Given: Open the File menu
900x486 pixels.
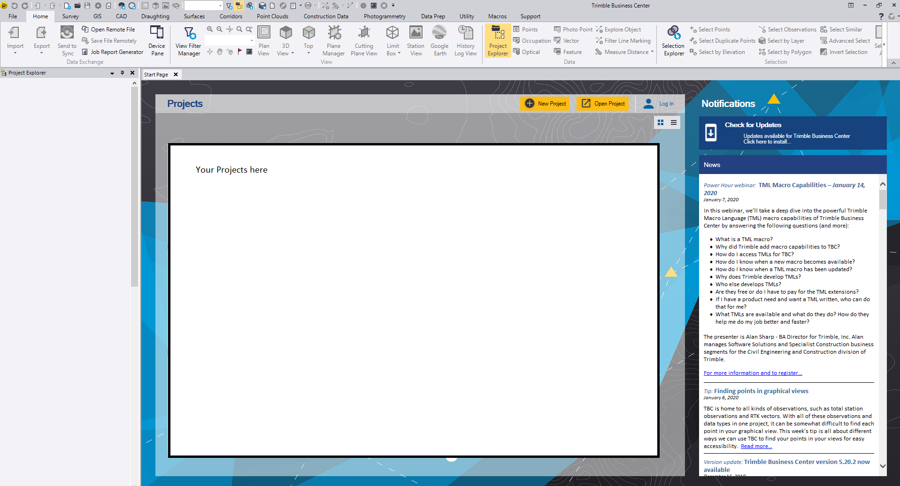Looking at the screenshot, I should (13, 16).
